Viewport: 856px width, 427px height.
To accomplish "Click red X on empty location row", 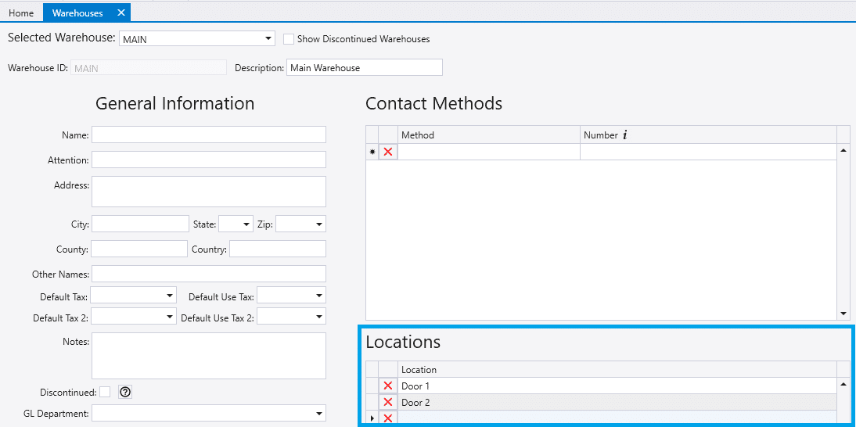I will [388, 418].
